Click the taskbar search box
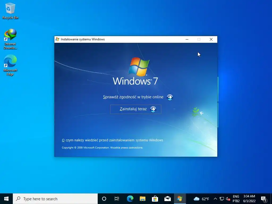272x204 pixels. tap(55, 199)
